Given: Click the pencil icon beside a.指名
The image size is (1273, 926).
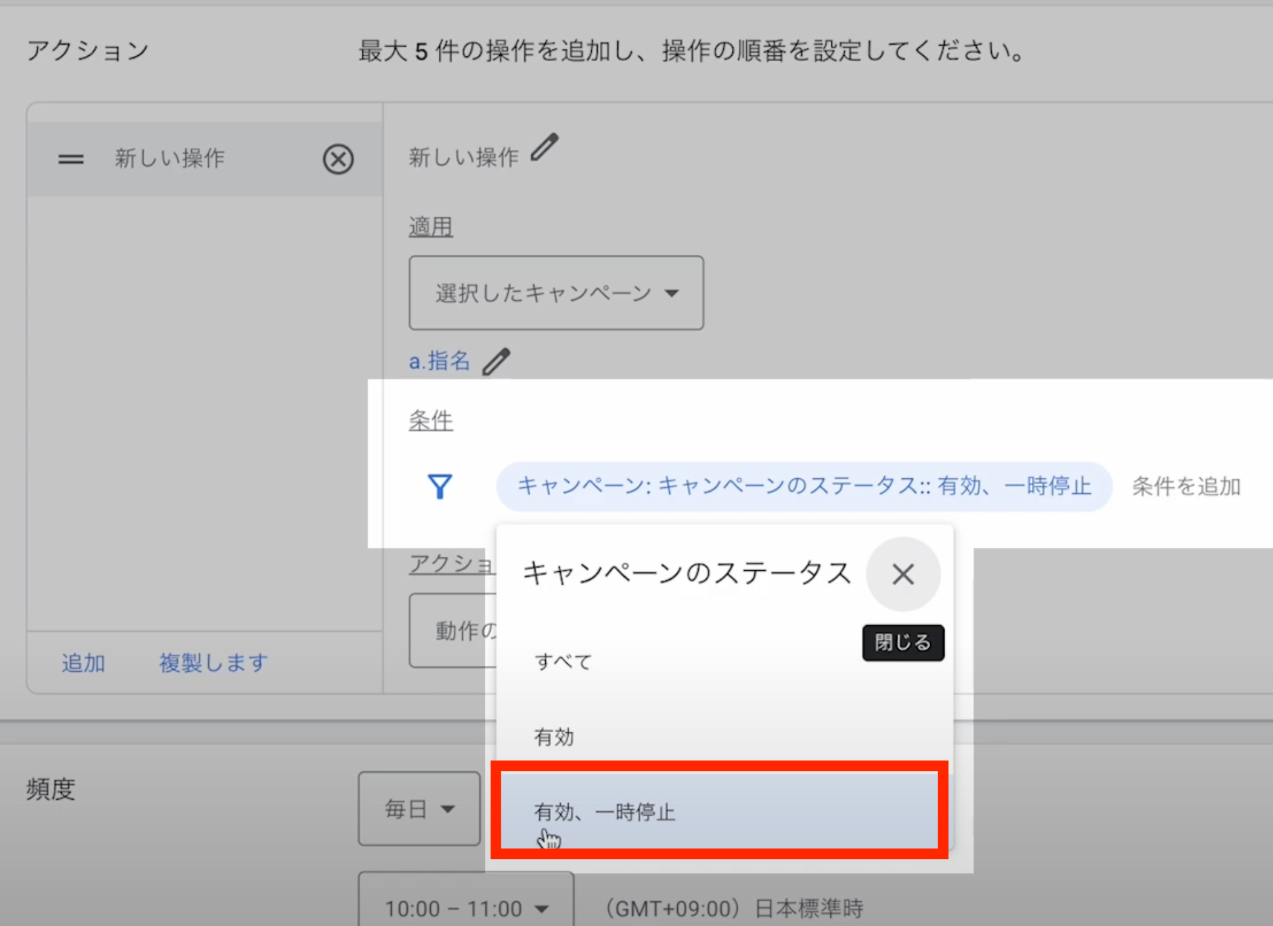Looking at the screenshot, I should (496, 361).
